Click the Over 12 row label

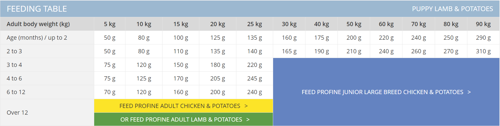point(17,113)
